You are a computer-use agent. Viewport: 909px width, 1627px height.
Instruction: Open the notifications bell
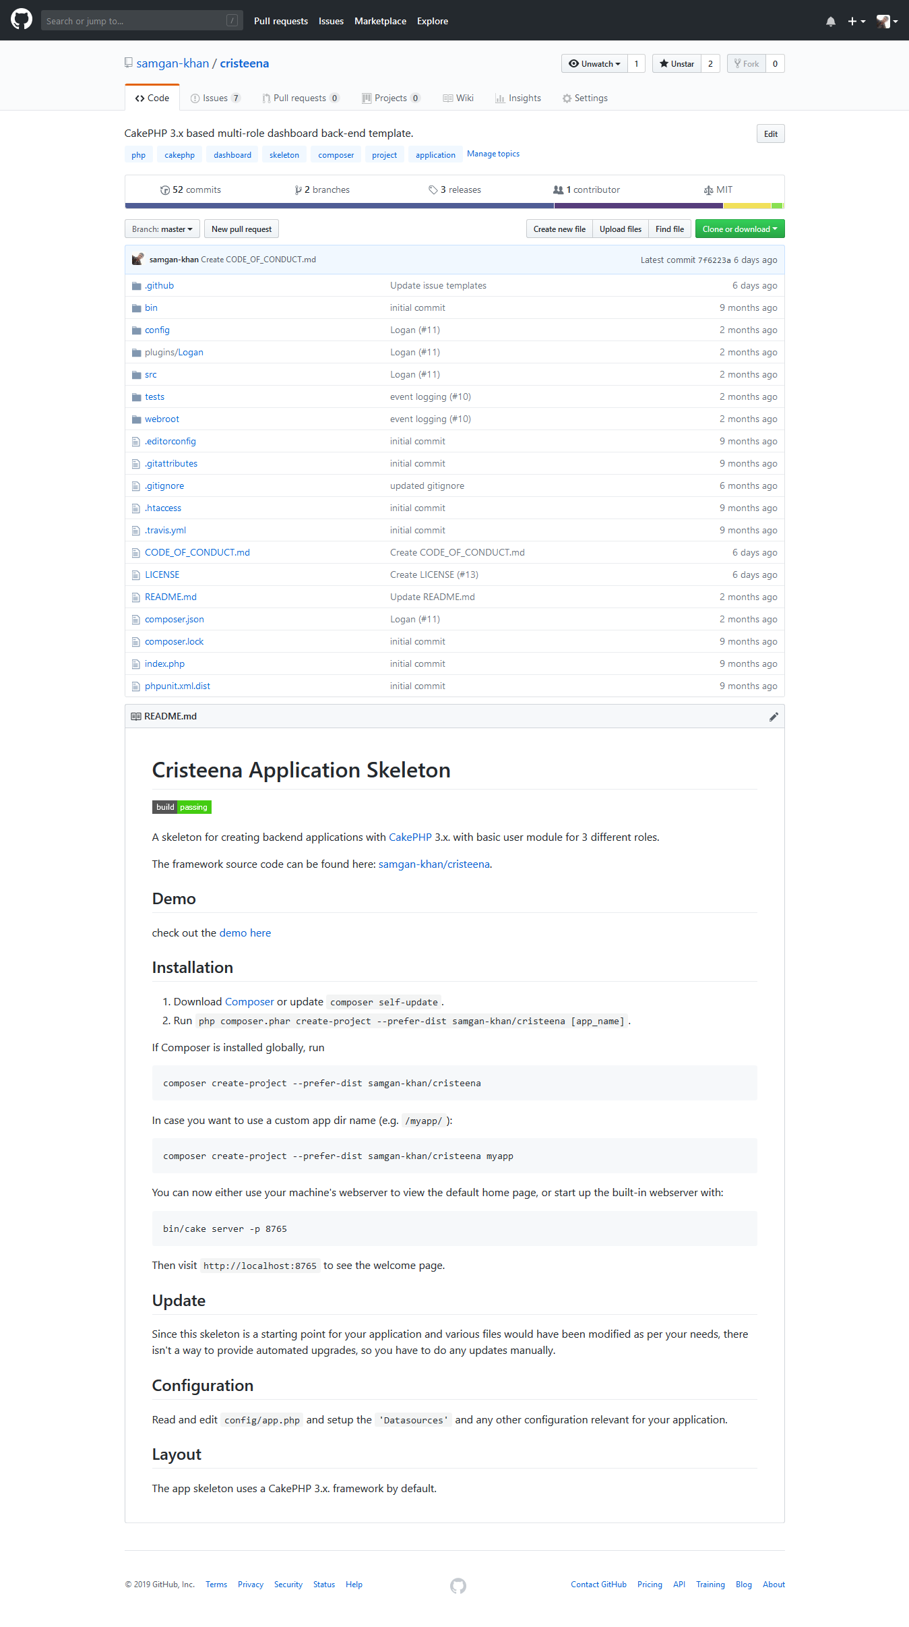(x=830, y=22)
